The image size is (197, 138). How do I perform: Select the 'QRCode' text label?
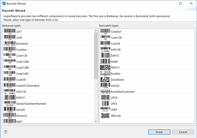click(x=116, y=116)
